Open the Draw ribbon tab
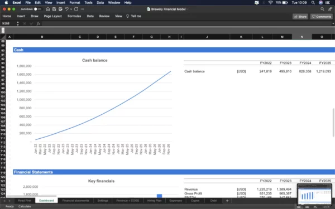335x209 pixels. point(35,16)
